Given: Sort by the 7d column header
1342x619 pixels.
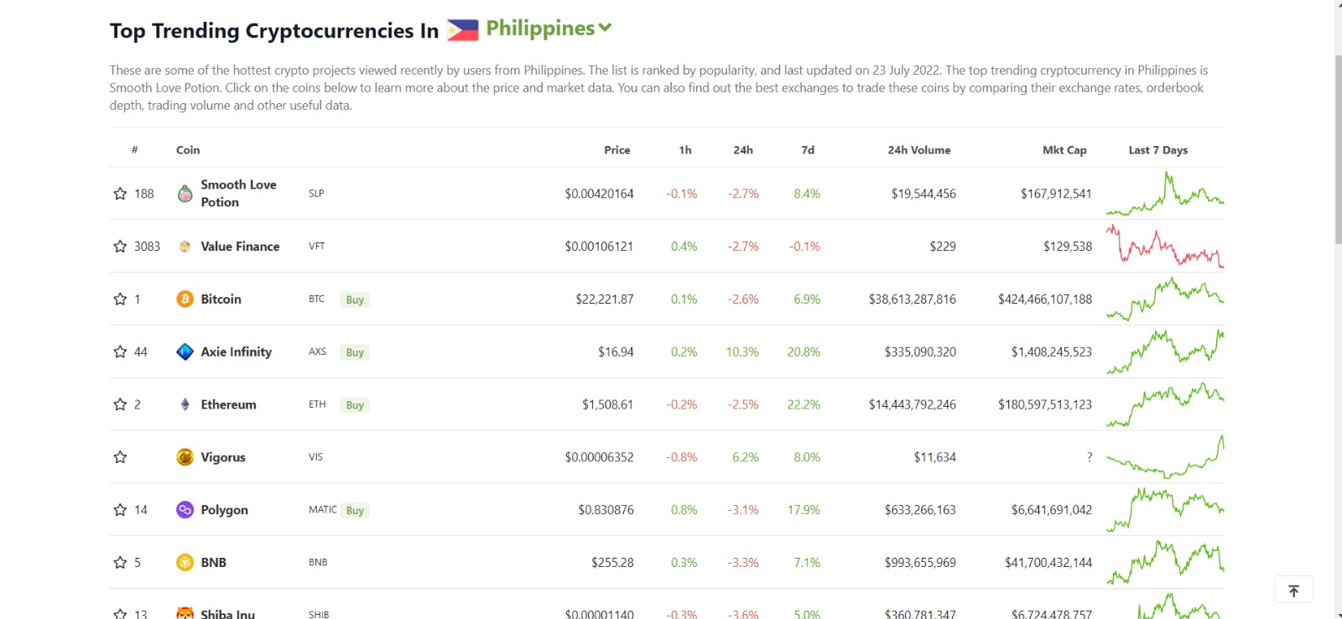Looking at the screenshot, I should 808,150.
